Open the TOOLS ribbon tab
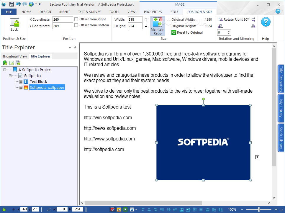 coord(114,12)
